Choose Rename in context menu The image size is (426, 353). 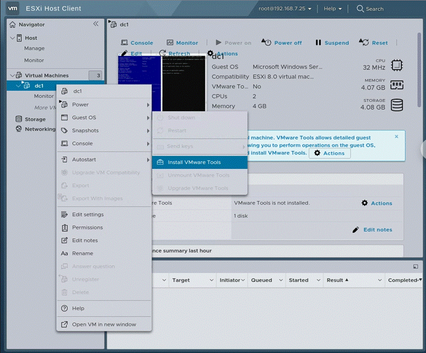pyautogui.click(x=104, y=253)
